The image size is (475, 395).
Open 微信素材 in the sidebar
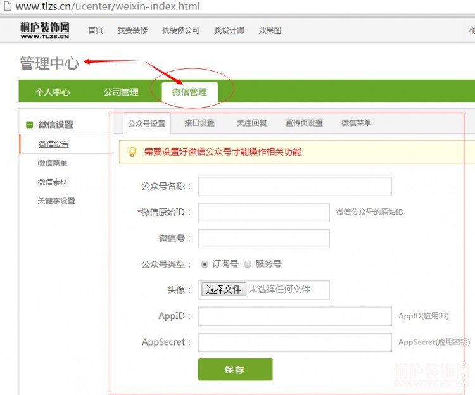[53, 182]
